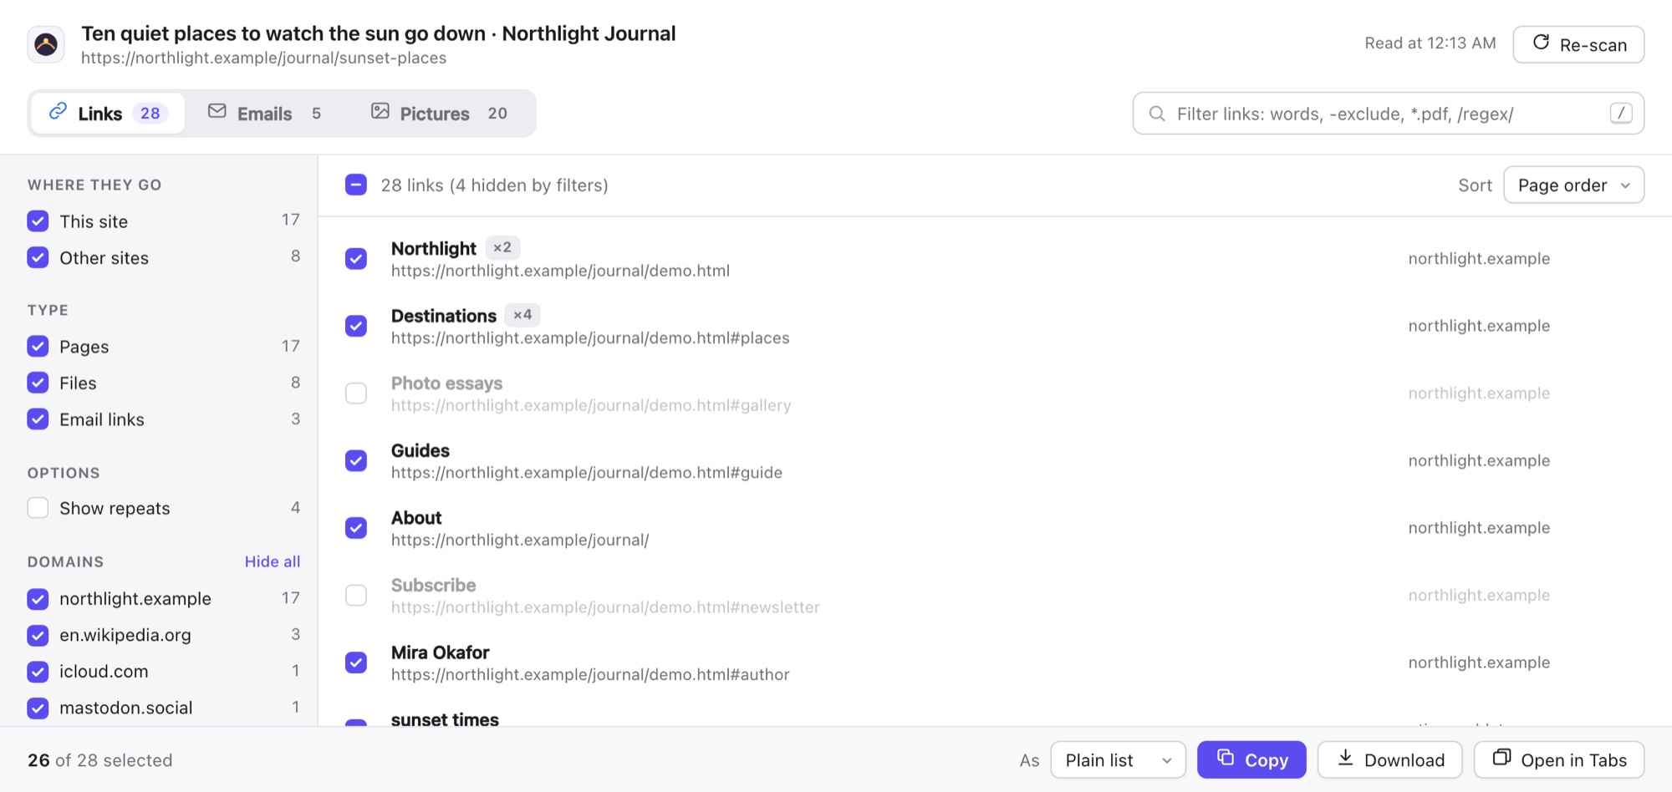The image size is (1672, 792).
Task: Click the Northlight Journal site favicon
Action: click(46, 44)
